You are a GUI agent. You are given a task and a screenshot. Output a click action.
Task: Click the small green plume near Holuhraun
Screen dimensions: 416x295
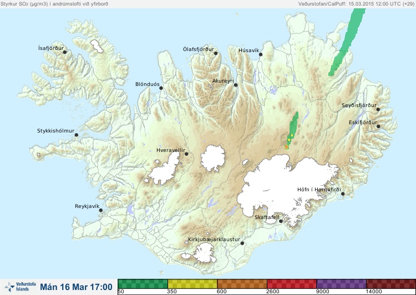(293, 128)
